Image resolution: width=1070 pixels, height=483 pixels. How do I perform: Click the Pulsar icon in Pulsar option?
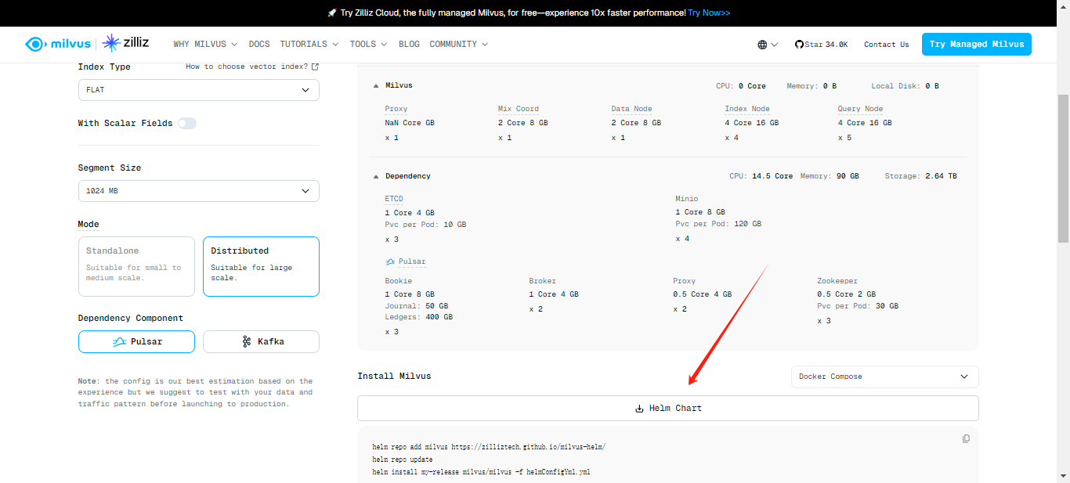click(119, 342)
